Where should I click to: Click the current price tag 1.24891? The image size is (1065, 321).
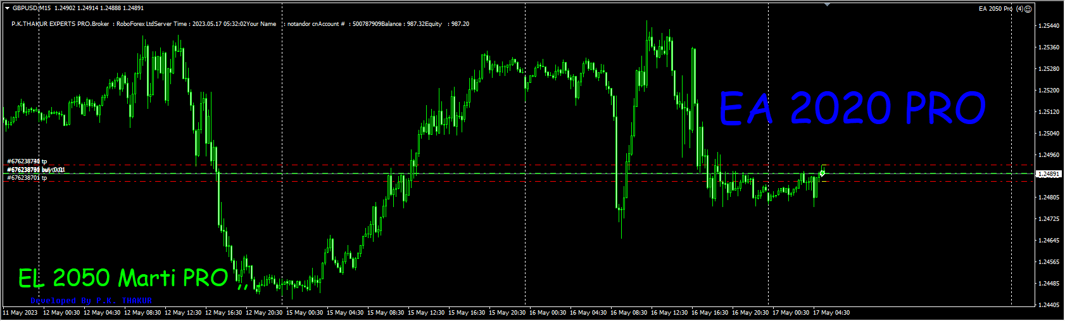1049,173
